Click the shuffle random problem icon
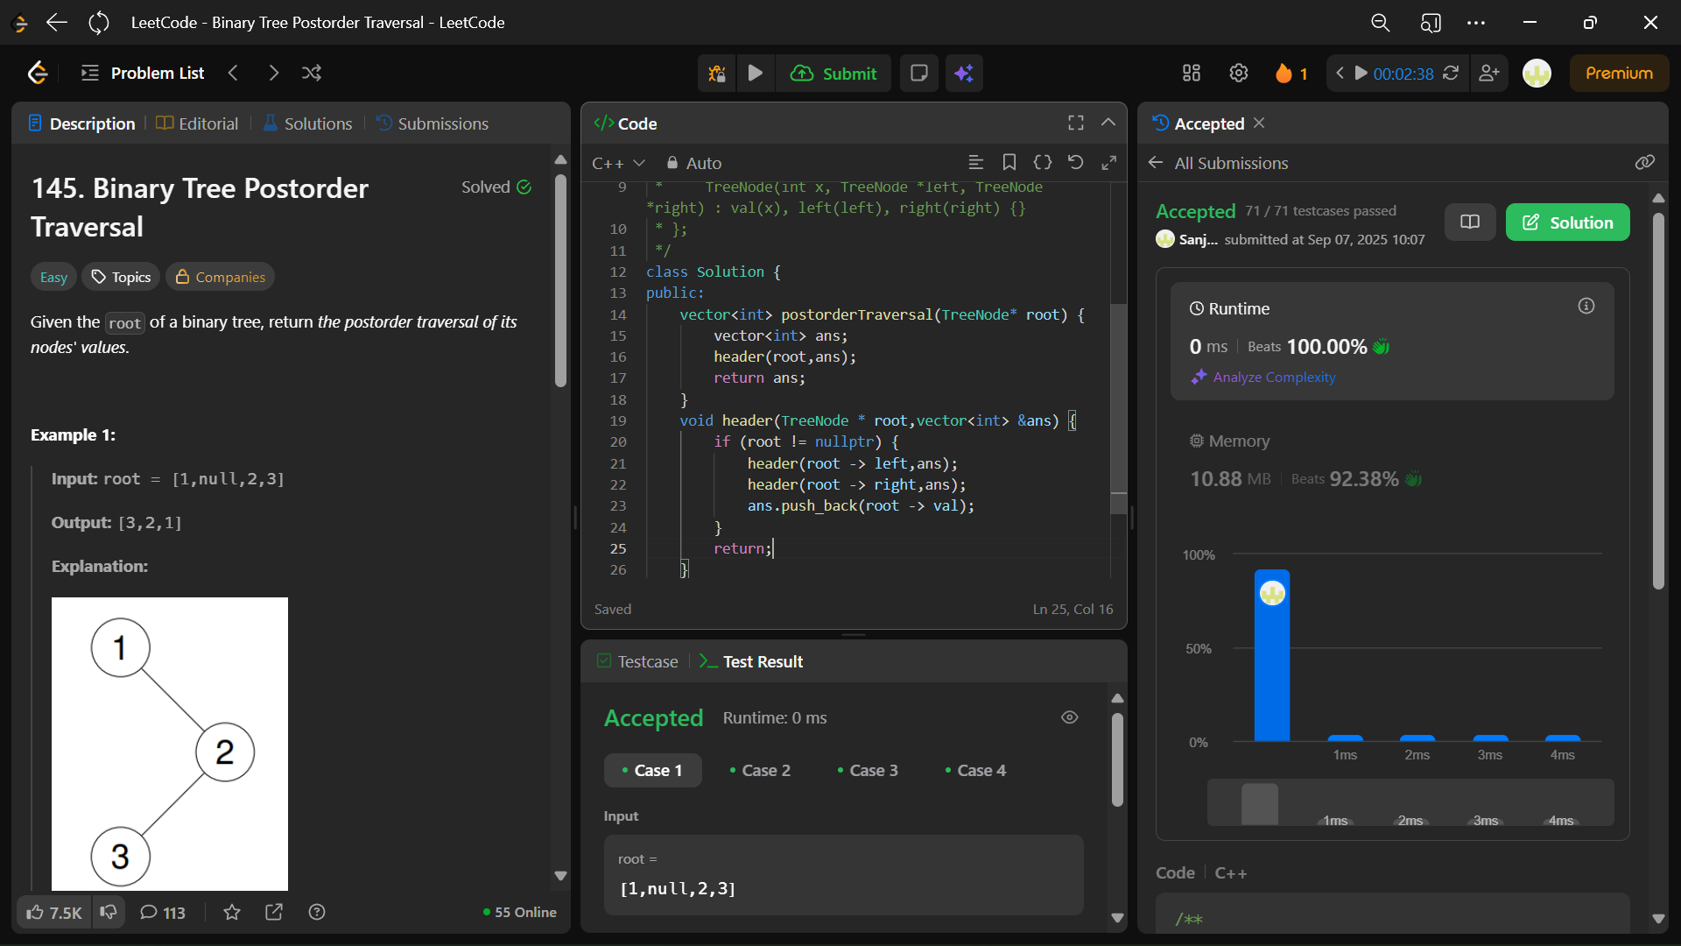Image resolution: width=1681 pixels, height=946 pixels. click(x=312, y=73)
